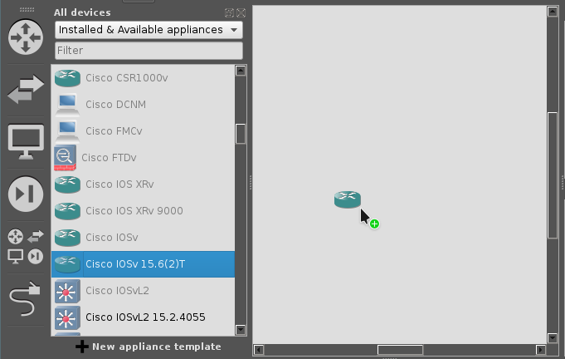Click the Filter text field
This screenshot has width=565, height=359.
coord(149,51)
